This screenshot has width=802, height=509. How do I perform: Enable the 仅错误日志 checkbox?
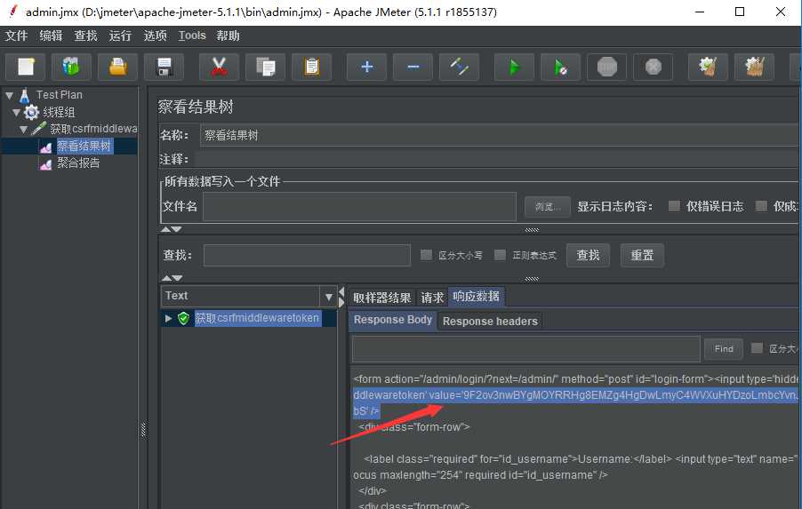click(674, 206)
